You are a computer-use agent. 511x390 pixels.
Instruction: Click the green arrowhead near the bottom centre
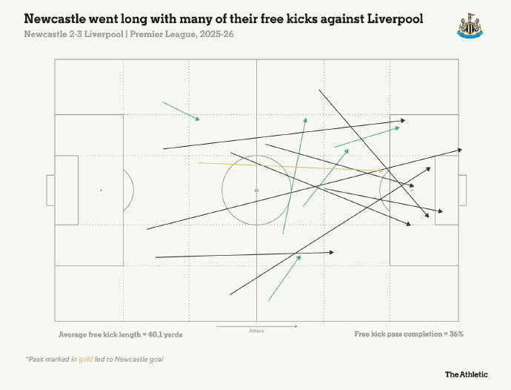[x=298, y=258]
